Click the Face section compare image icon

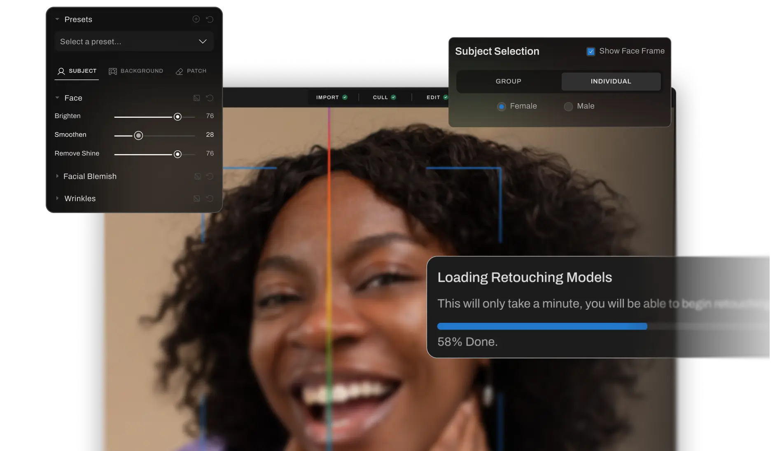click(x=197, y=98)
